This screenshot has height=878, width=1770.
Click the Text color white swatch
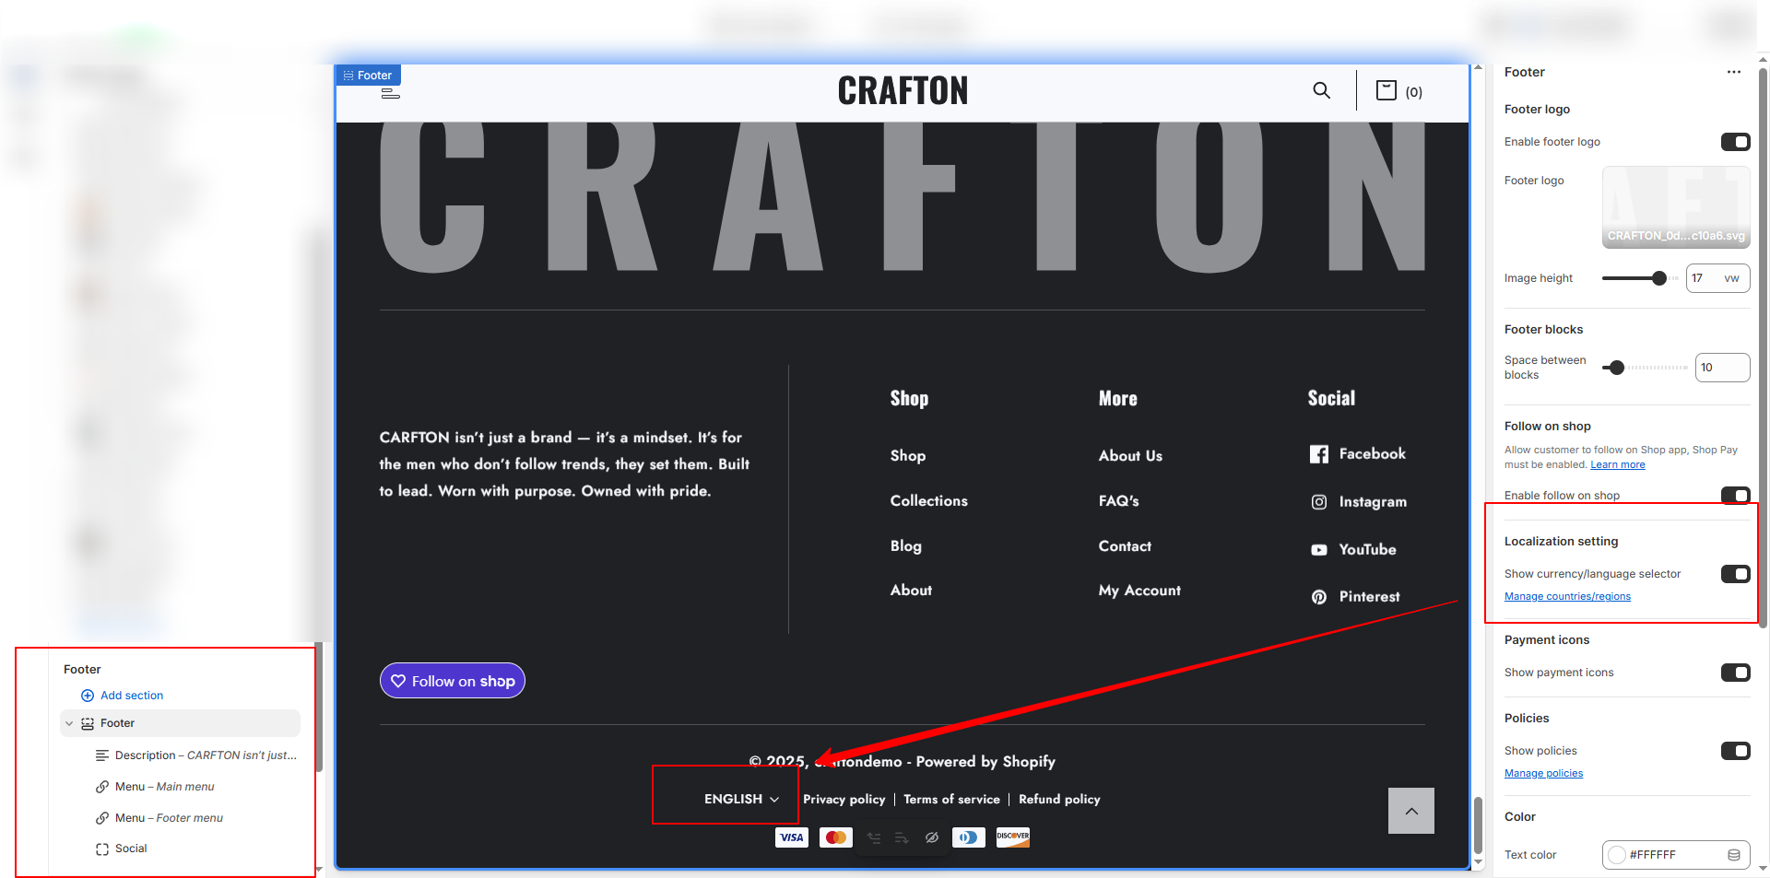pyautogui.click(x=1617, y=855)
